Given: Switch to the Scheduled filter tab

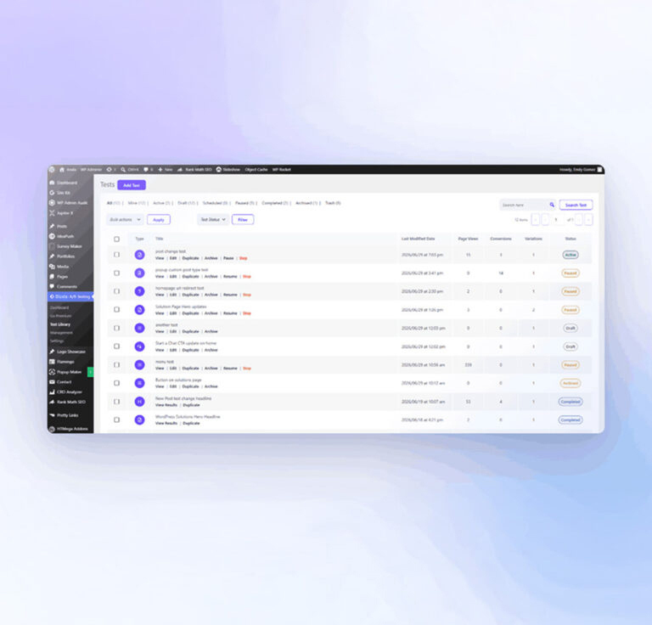Looking at the screenshot, I should (215, 203).
